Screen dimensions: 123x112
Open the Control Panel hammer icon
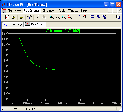30,17
